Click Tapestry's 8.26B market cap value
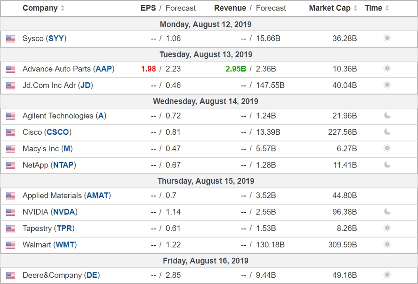The height and width of the screenshot is (284, 418). (x=347, y=228)
